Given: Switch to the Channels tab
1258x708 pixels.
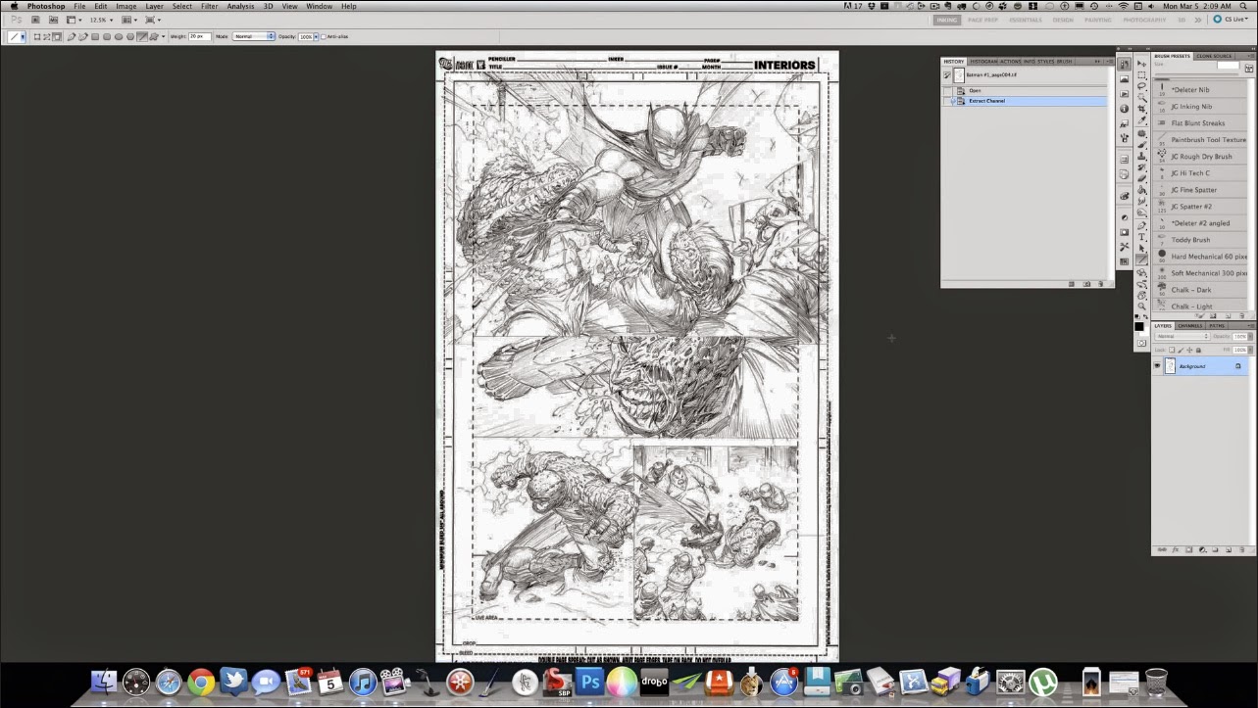Looking at the screenshot, I should point(1190,326).
